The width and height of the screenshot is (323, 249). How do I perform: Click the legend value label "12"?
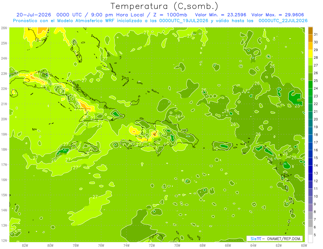click(316, 181)
